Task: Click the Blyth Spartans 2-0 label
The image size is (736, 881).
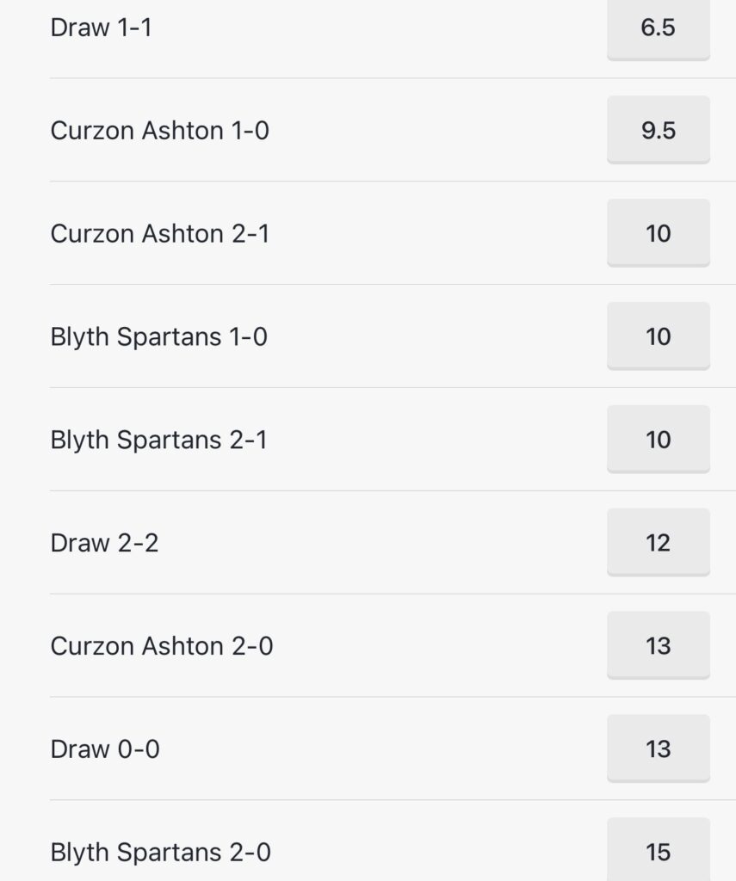Action: click(x=161, y=853)
